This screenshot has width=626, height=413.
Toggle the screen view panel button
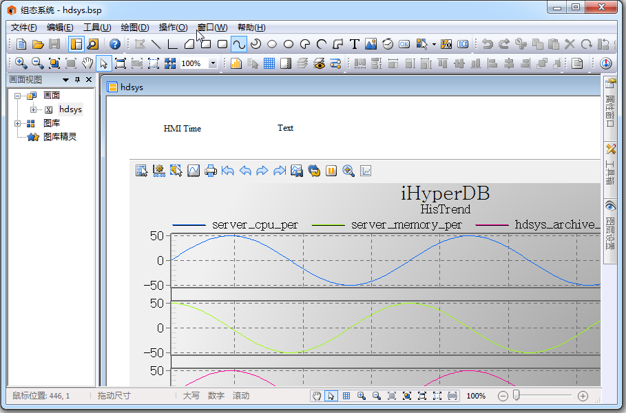click(76, 44)
